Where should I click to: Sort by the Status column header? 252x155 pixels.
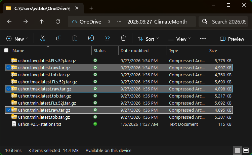point(99,50)
